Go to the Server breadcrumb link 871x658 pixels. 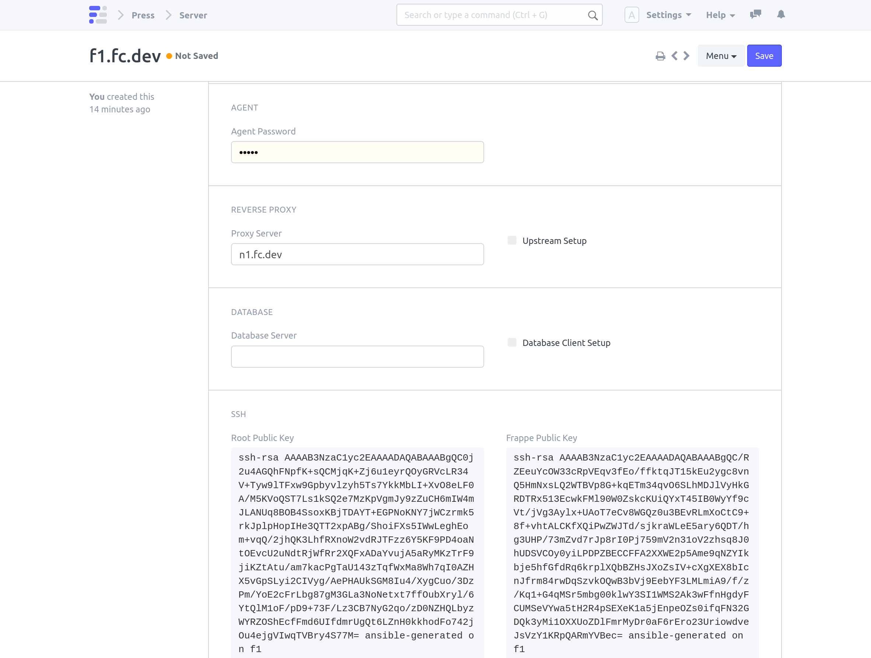tap(193, 15)
